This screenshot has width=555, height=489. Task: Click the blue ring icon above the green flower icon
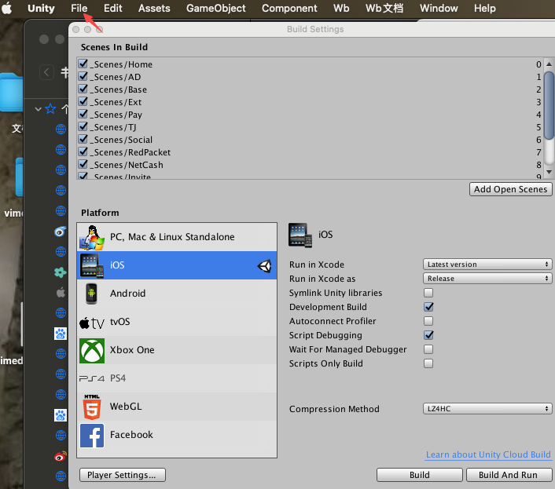coord(61,232)
